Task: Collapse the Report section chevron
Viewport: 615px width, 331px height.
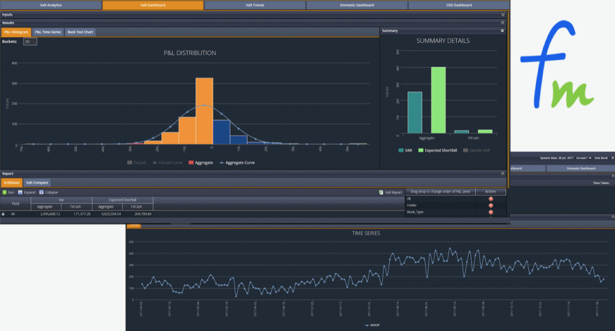Action: coord(503,173)
